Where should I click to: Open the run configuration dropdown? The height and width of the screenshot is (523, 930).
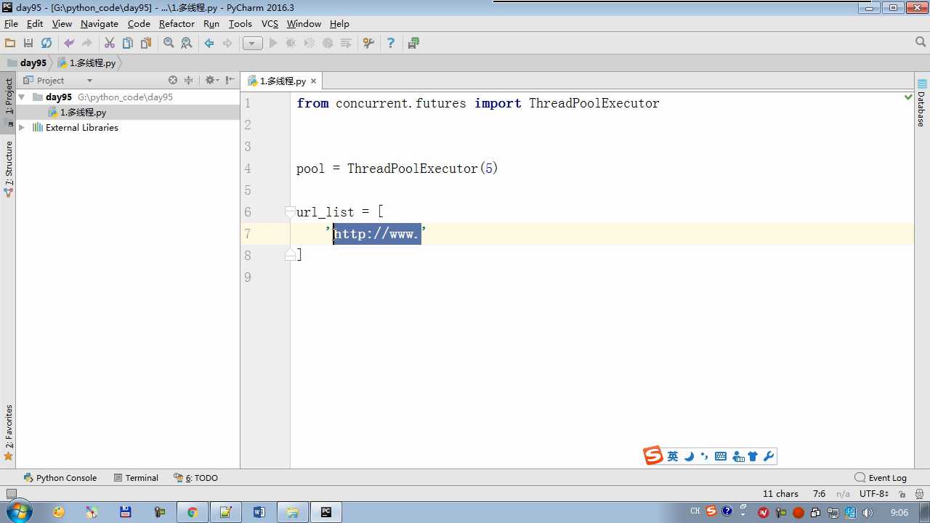(x=252, y=44)
